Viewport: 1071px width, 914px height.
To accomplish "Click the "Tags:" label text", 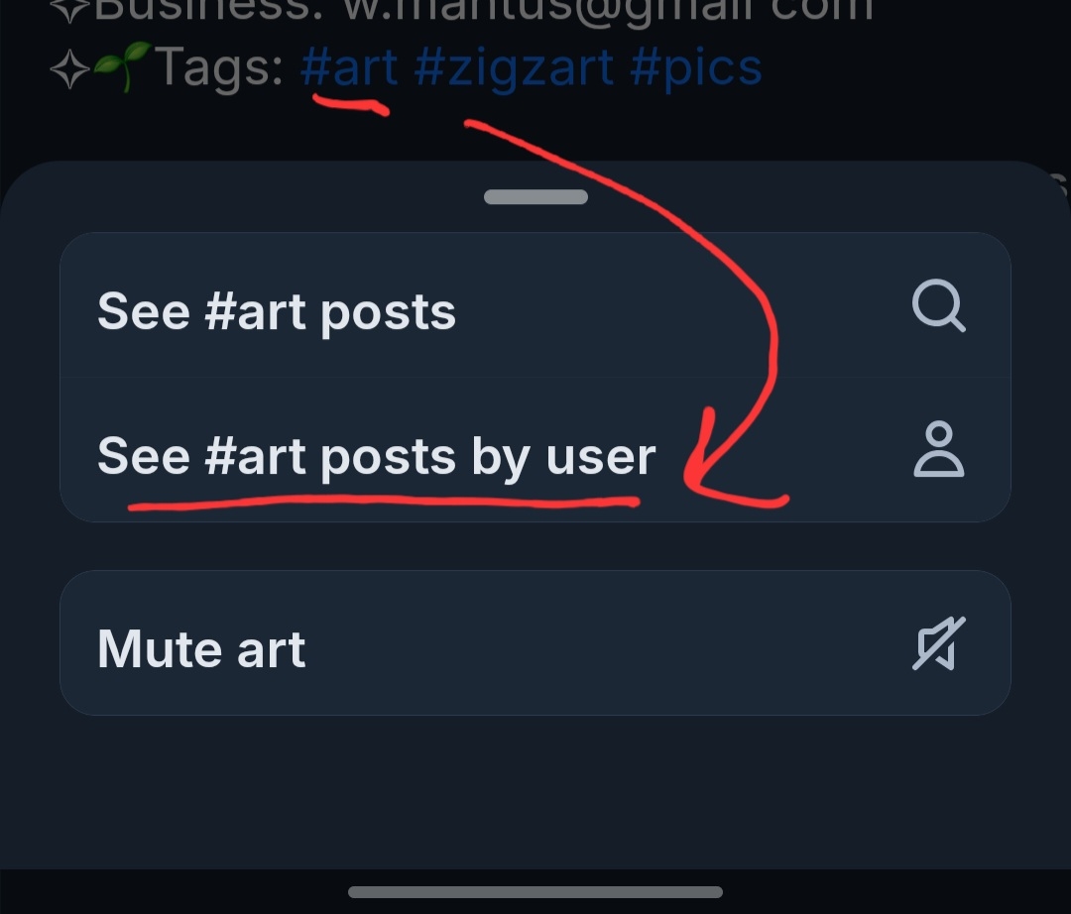I will pos(218,67).
